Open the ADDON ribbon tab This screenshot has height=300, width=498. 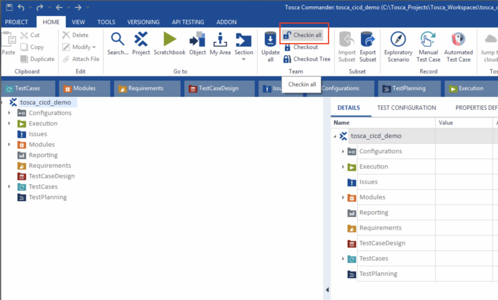click(227, 22)
